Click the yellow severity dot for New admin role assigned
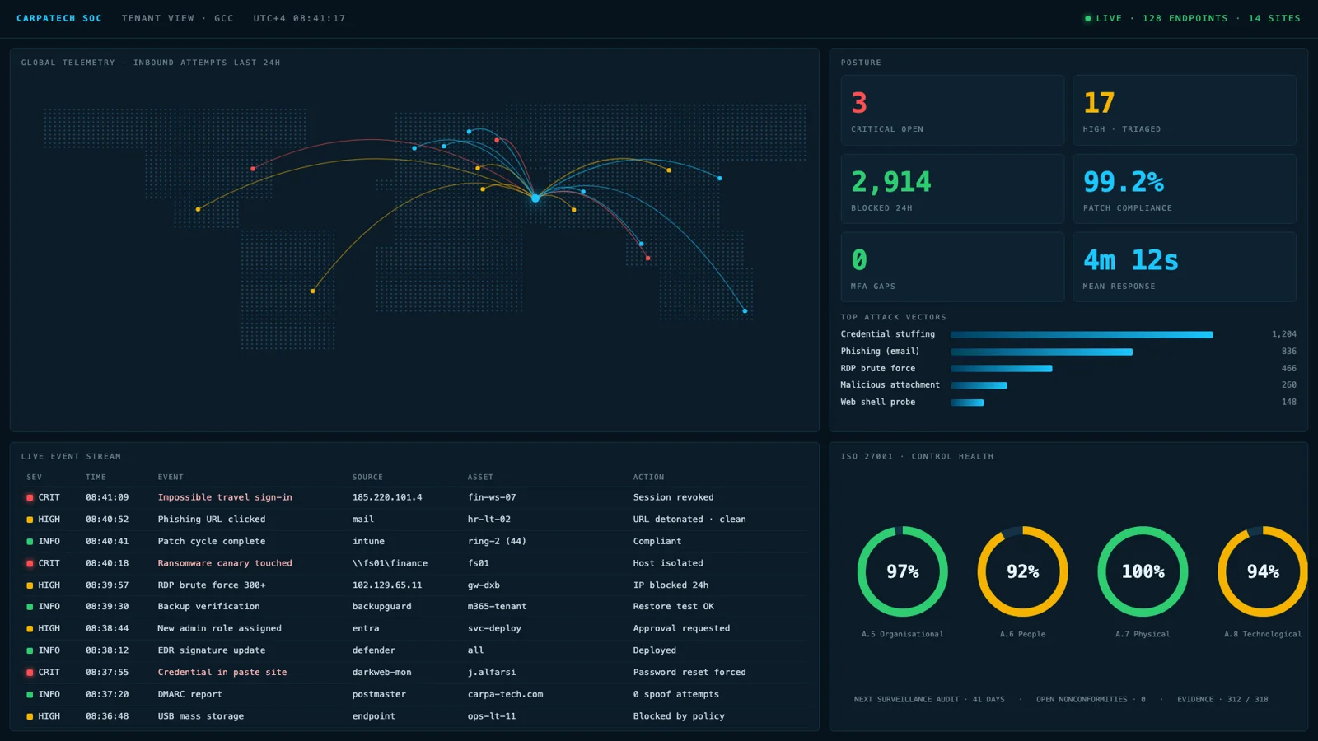The width and height of the screenshot is (1318, 741). pyautogui.click(x=30, y=629)
